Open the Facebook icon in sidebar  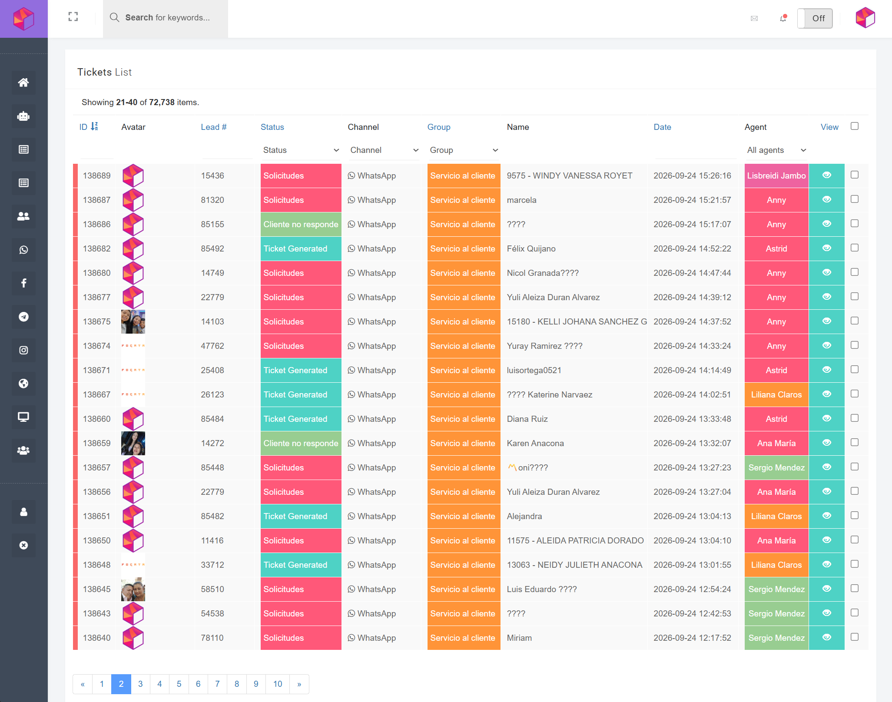pyautogui.click(x=23, y=283)
